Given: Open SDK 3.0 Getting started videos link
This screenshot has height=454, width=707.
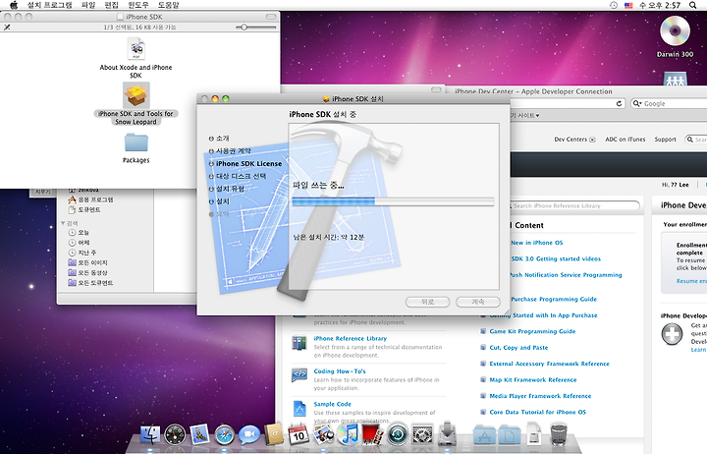Looking at the screenshot, I should tap(556, 259).
